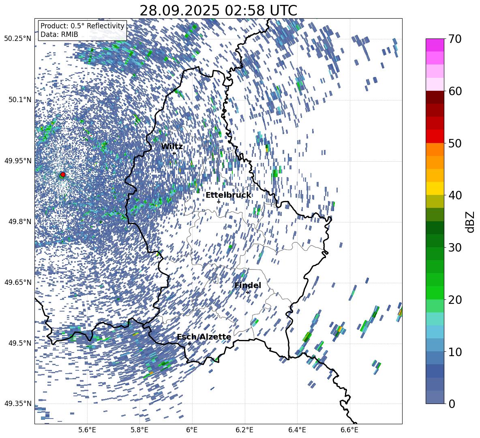Click the red radar site marker dot
Viewport: 480px width, 438px height.
pyautogui.click(x=63, y=175)
